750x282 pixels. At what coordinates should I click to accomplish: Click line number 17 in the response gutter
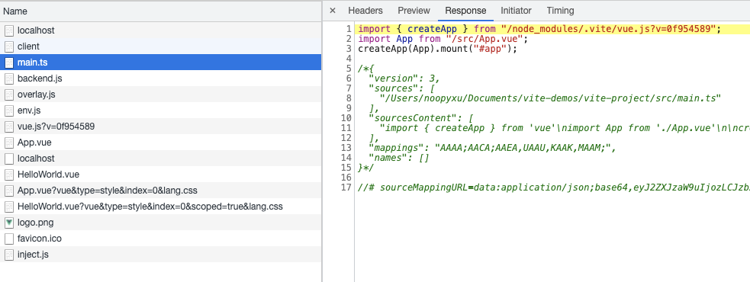(x=346, y=187)
